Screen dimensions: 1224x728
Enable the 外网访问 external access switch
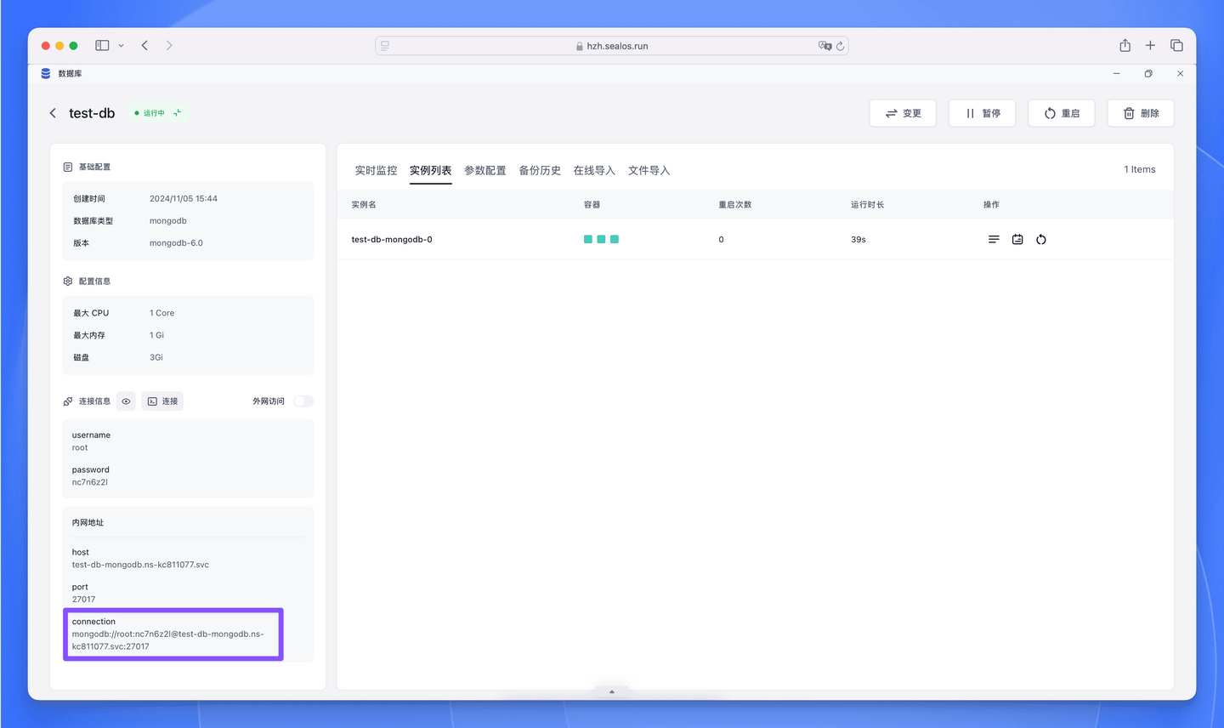tap(303, 401)
